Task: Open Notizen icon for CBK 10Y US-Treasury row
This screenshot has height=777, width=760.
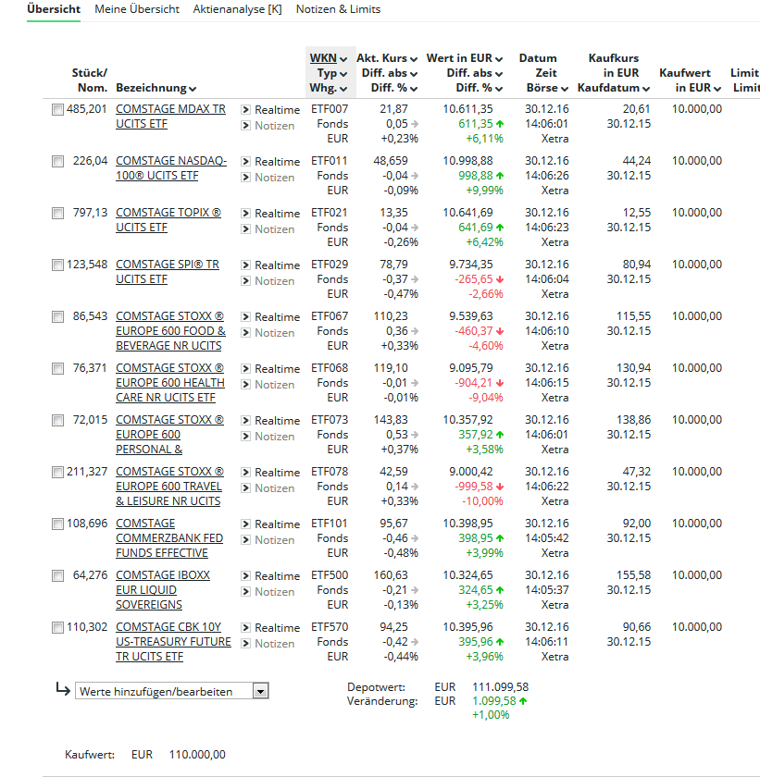Action: (x=245, y=643)
